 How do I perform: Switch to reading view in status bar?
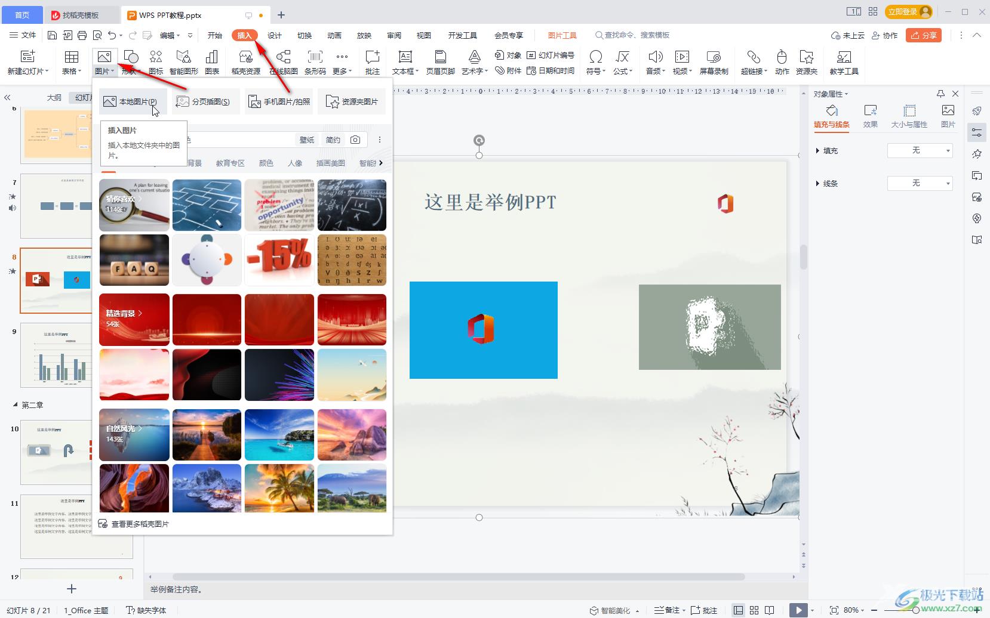click(x=770, y=610)
